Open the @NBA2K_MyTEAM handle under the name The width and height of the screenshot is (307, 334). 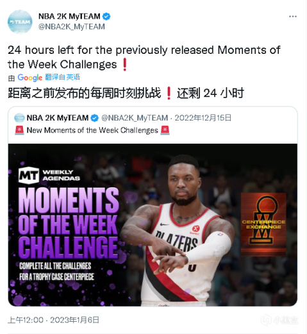point(72,27)
